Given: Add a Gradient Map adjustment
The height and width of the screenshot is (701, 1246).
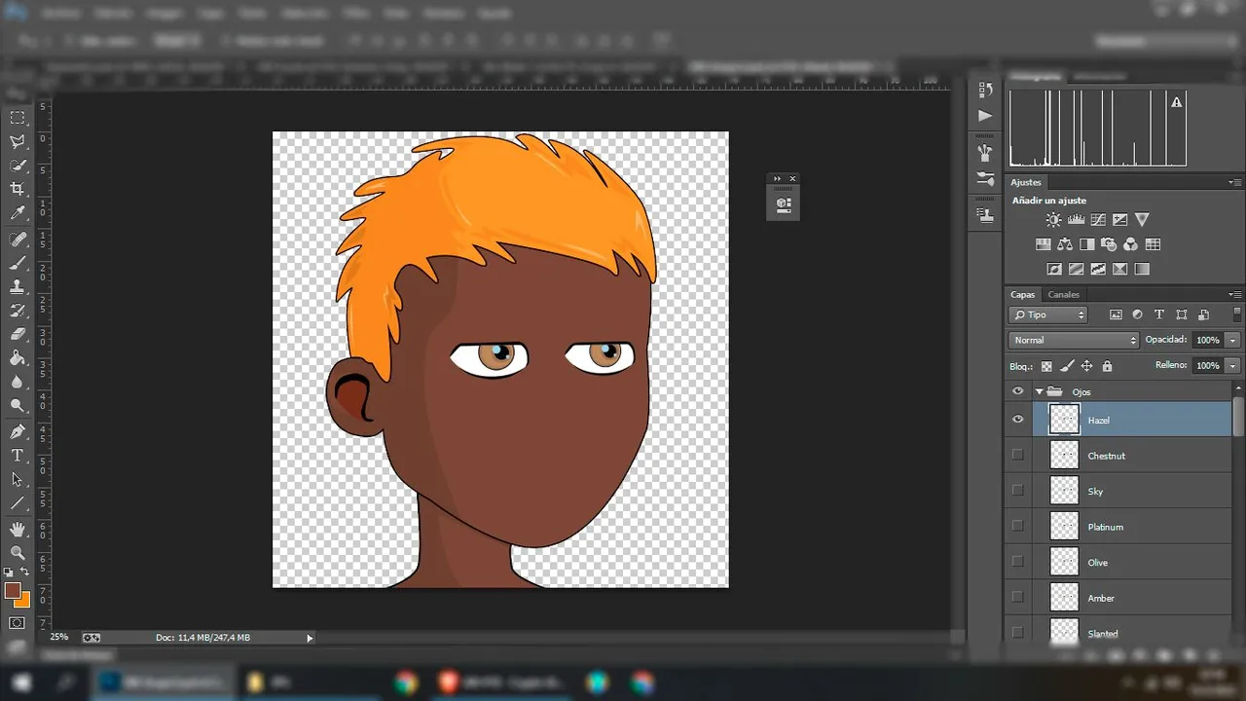Looking at the screenshot, I should (1142, 269).
